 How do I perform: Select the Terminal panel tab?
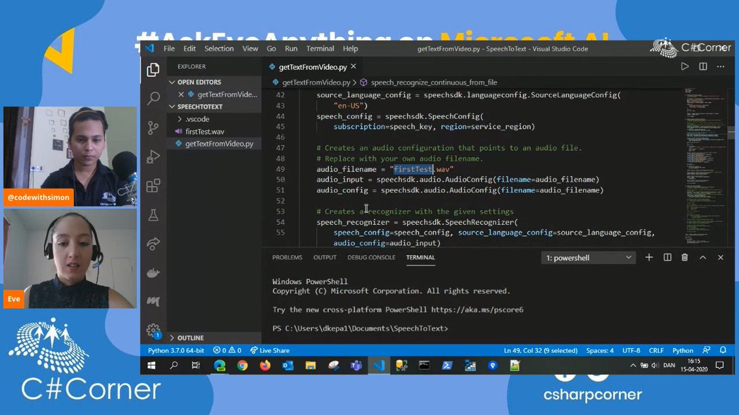tap(421, 258)
